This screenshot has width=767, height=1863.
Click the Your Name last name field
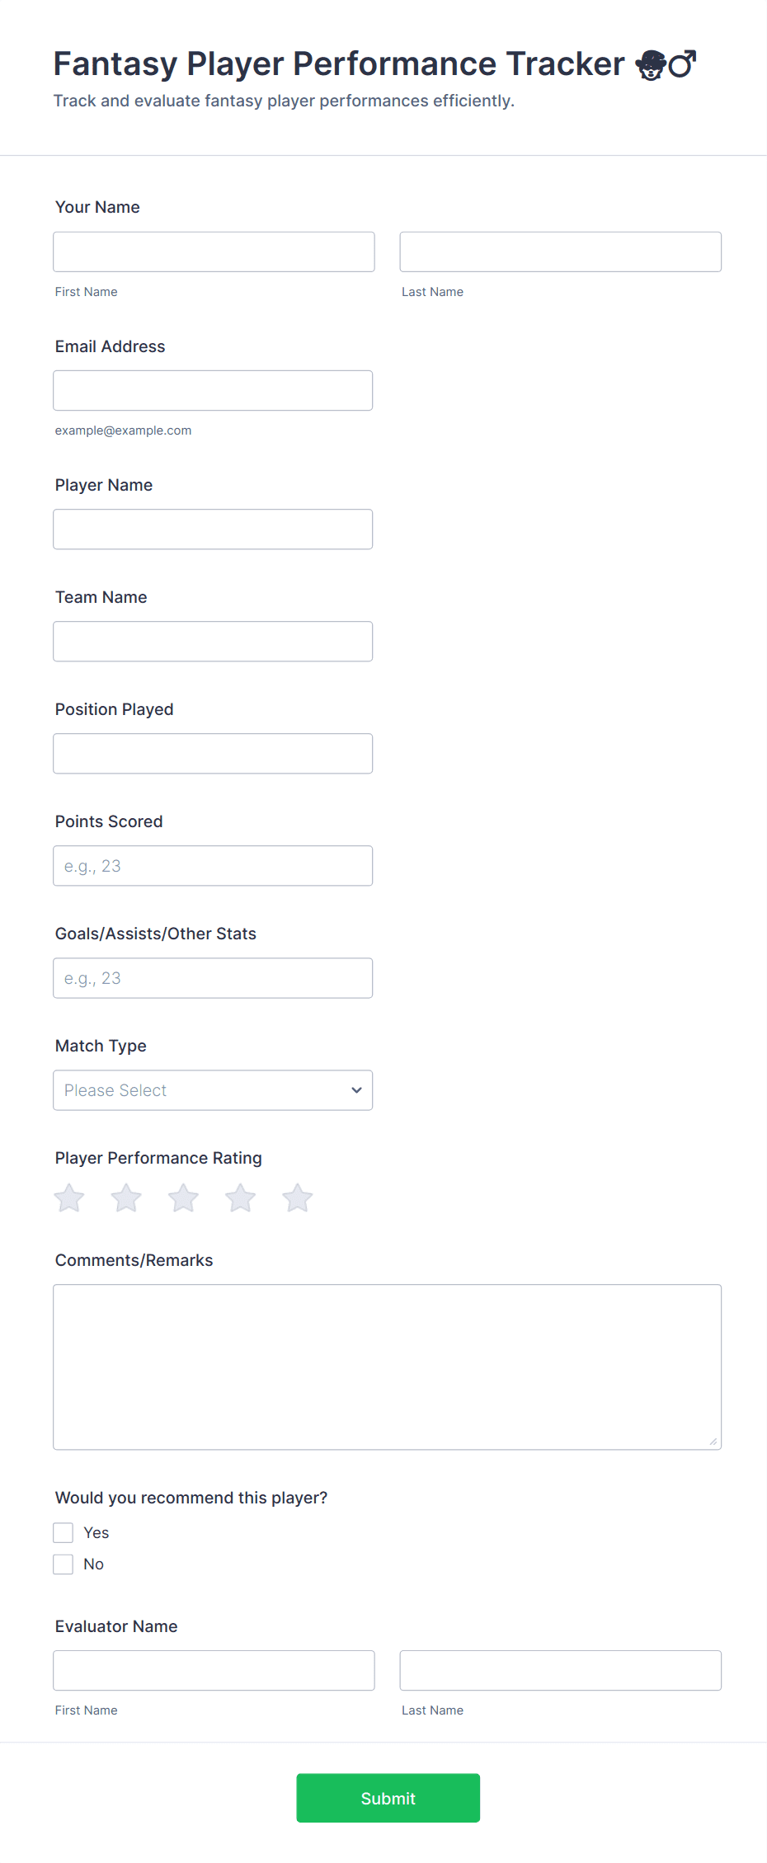pos(560,252)
